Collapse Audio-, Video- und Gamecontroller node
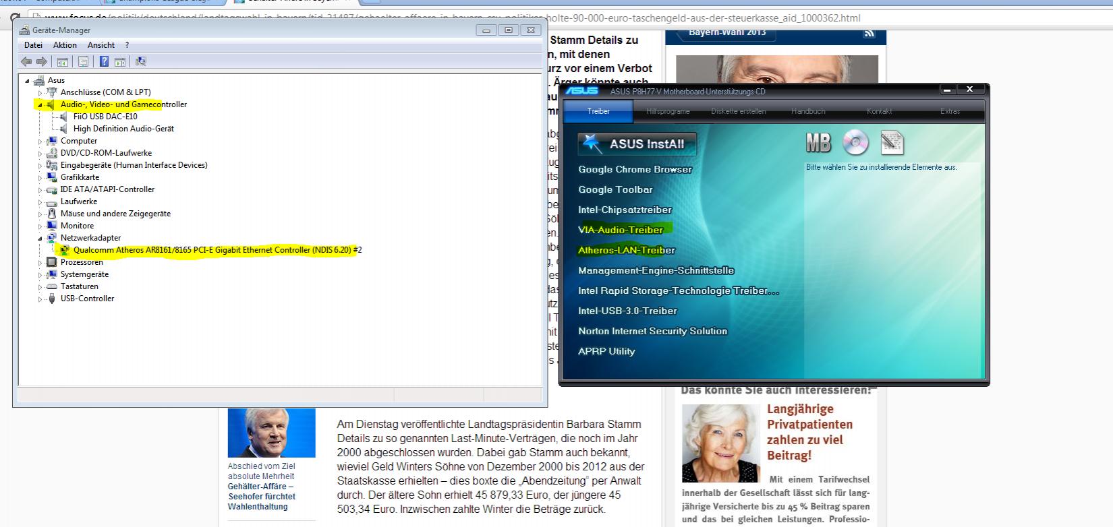1113x527 pixels. tap(40, 105)
